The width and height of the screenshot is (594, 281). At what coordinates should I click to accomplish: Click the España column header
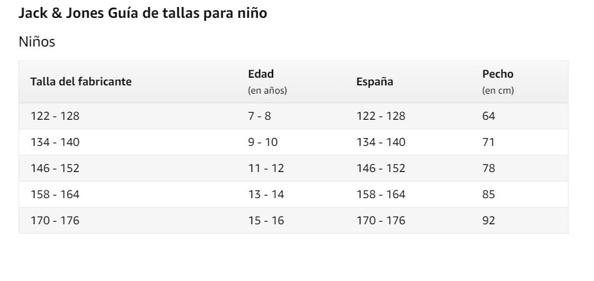tap(374, 82)
